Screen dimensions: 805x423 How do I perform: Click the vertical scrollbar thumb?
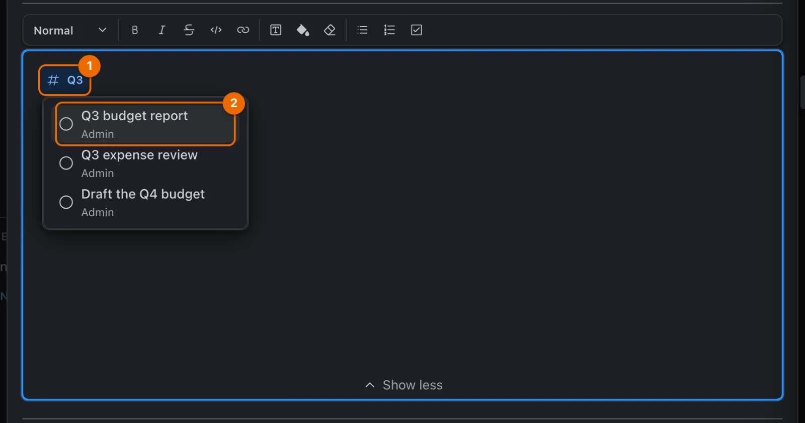click(802, 92)
